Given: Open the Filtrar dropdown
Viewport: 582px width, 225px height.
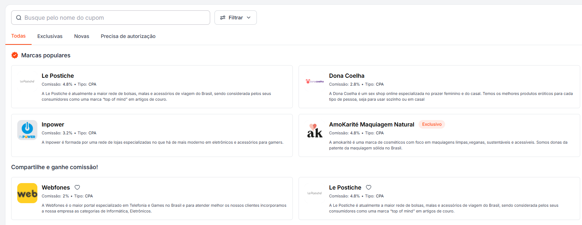Looking at the screenshot, I should click(236, 18).
